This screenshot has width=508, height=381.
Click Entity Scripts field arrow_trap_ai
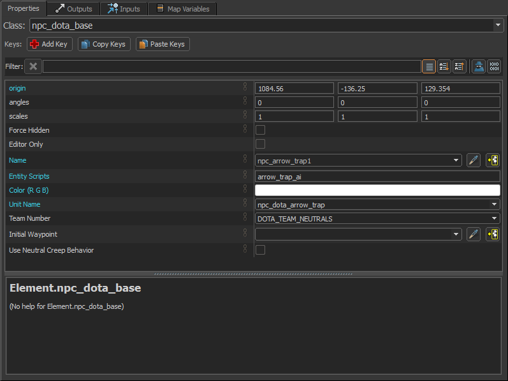[x=377, y=177]
